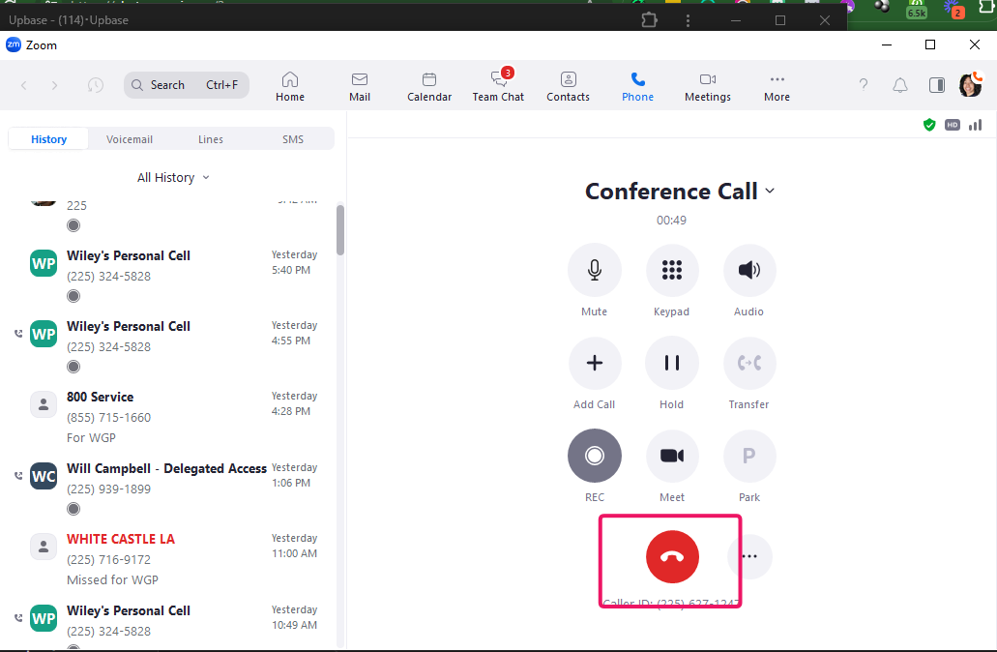The height and width of the screenshot is (652, 997).
Task: Select Wiley's Personal Cell history entry
Action: (128, 261)
